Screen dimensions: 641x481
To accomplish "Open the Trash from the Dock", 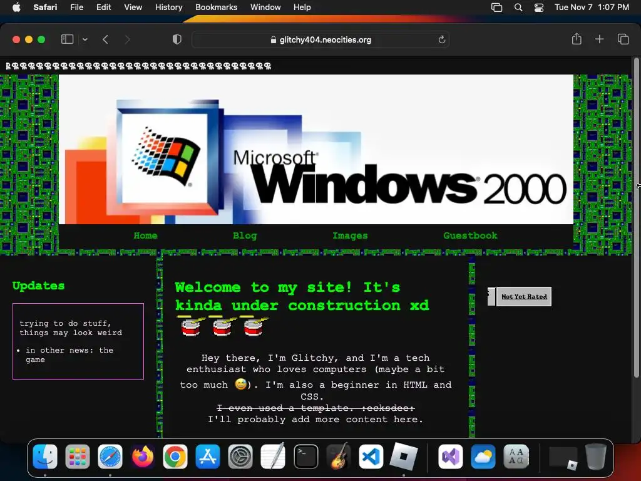I will point(596,457).
